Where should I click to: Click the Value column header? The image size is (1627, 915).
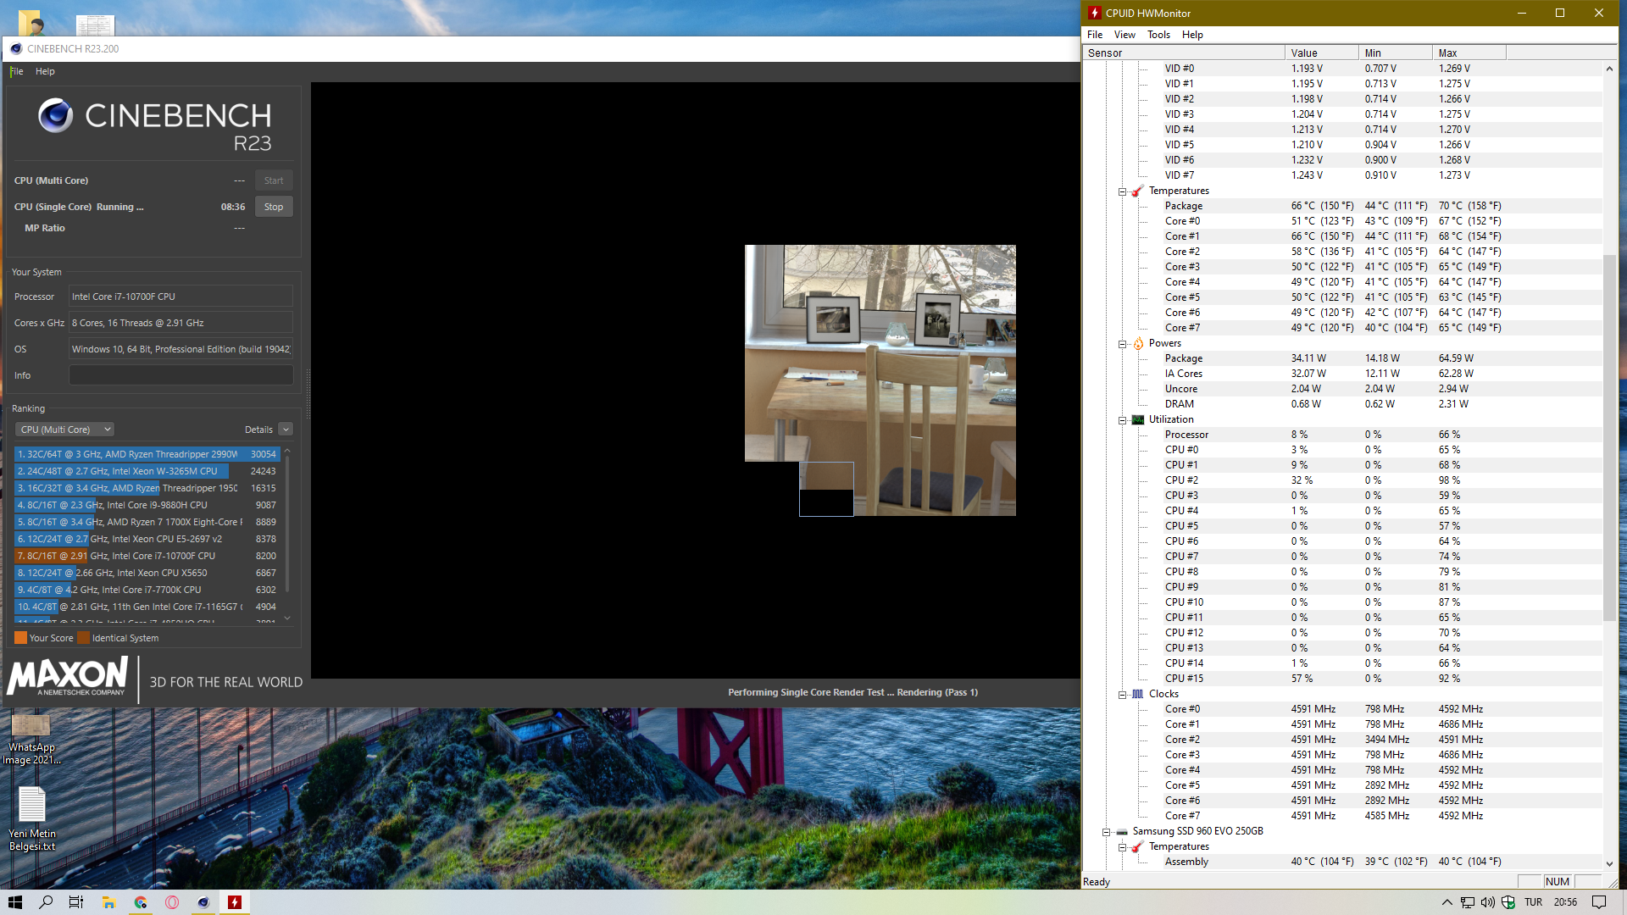[1322, 53]
